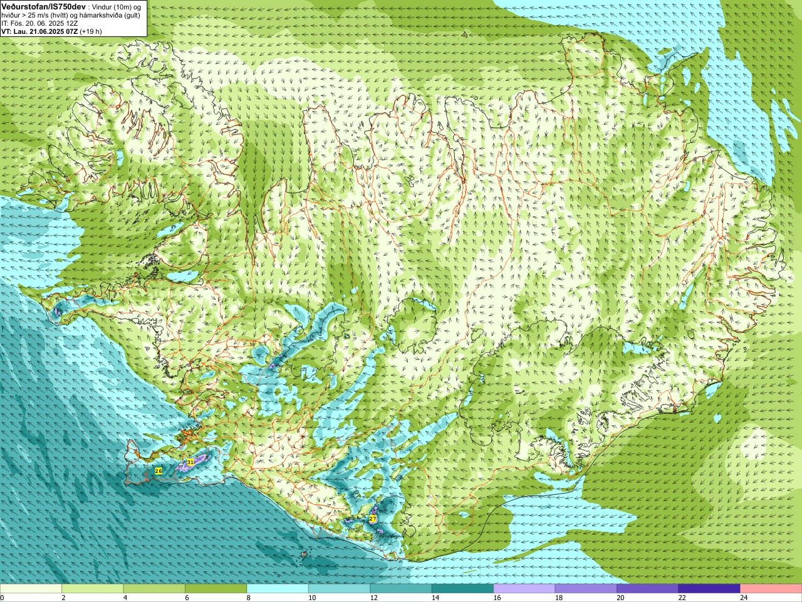Click the legend tick label 18
802x602 pixels.
click(559, 598)
